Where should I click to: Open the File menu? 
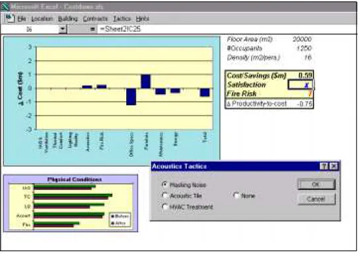[x=22, y=19]
